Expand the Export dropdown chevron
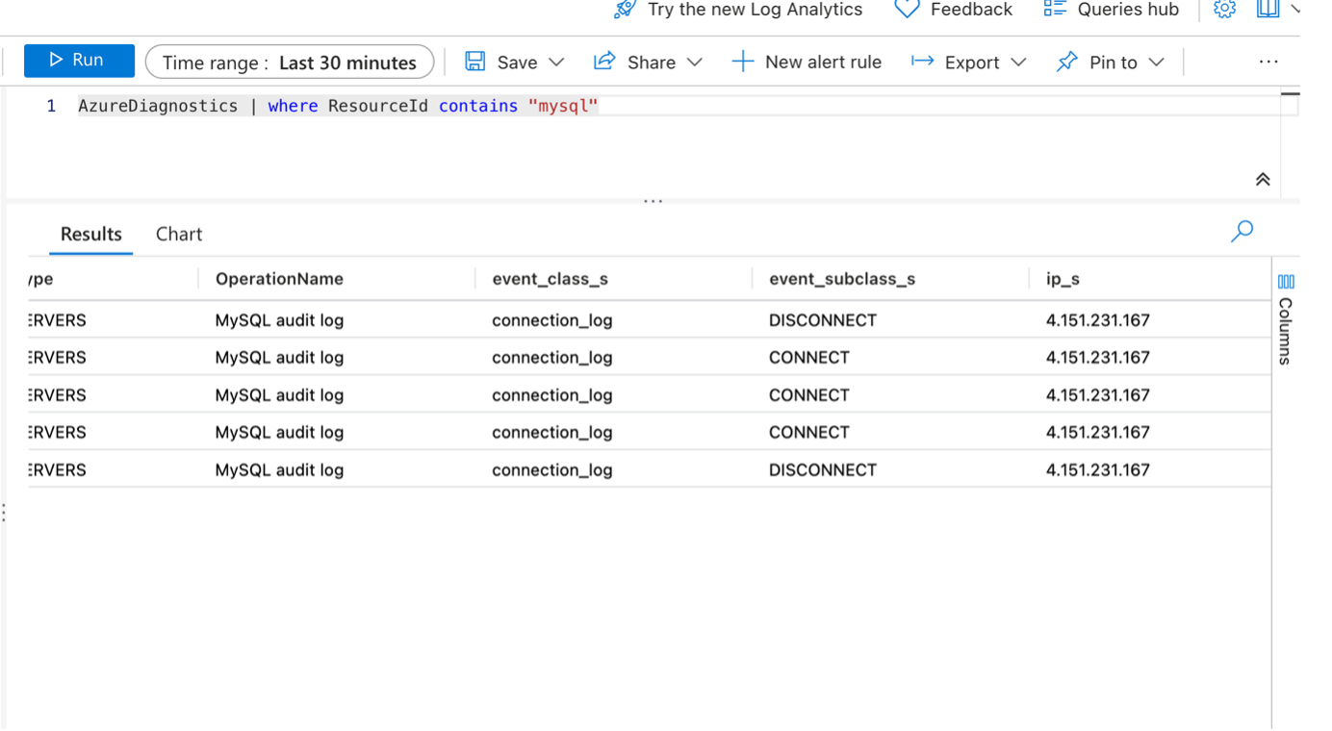 click(1018, 63)
